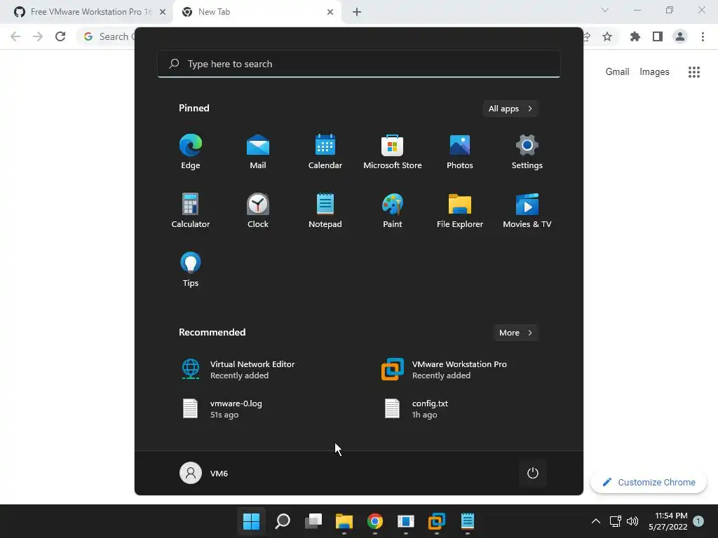This screenshot has width=718, height=538.
Task: Open the Paint app
Action: tap(393, 210)
